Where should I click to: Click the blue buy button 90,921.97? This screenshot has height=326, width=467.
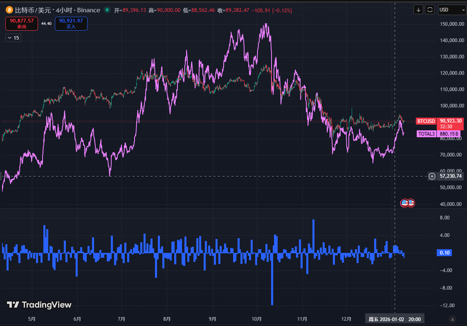71,23
